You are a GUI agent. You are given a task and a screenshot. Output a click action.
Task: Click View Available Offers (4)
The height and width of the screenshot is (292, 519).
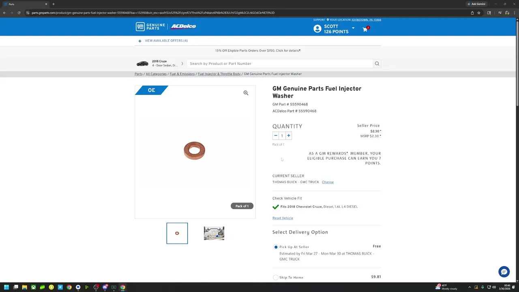point(166,41)
